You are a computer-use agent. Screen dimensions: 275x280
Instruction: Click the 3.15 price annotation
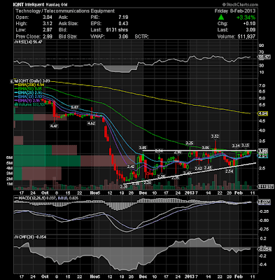pos(246,146)
